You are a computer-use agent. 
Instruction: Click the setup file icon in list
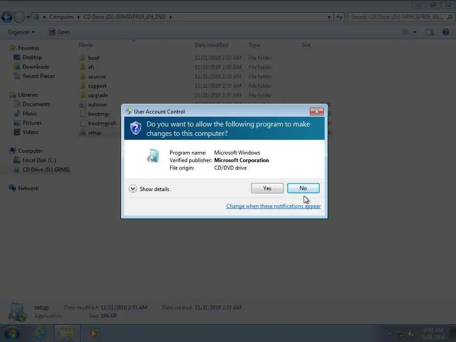pyautogui.click(x=82, y=133)
